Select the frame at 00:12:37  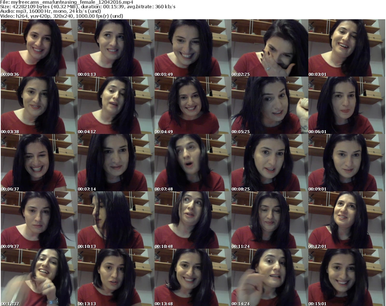(38, 277)
